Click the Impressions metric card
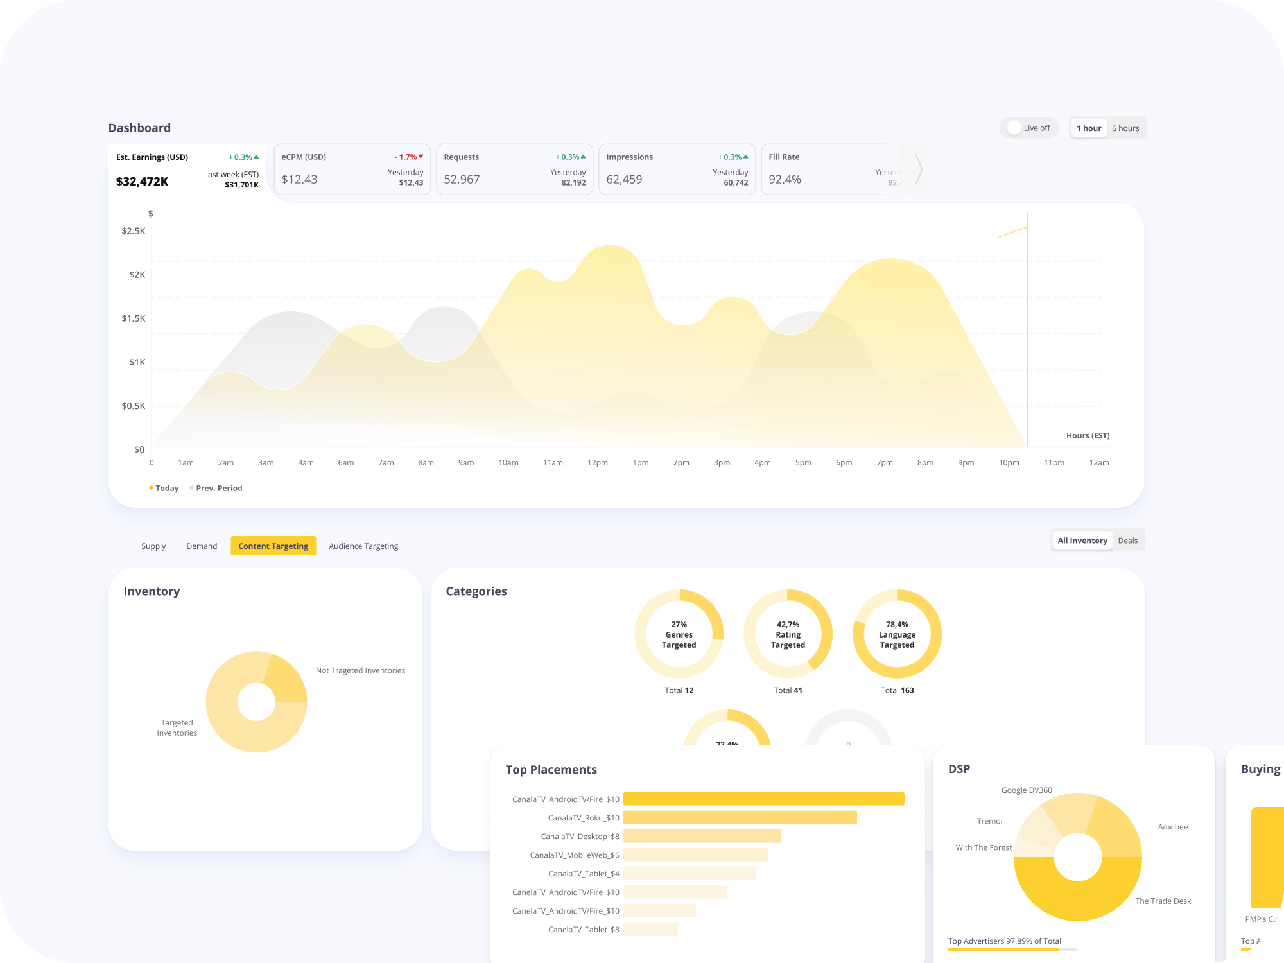 click(x=677, y=170)
